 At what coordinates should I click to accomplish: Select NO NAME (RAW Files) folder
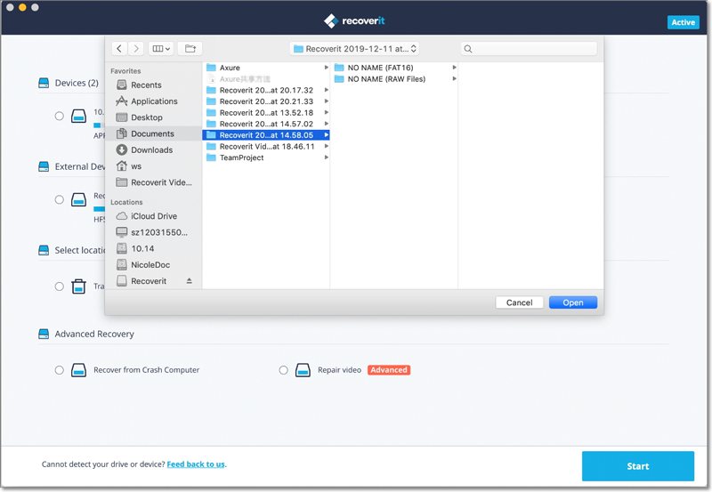[386, 79]
